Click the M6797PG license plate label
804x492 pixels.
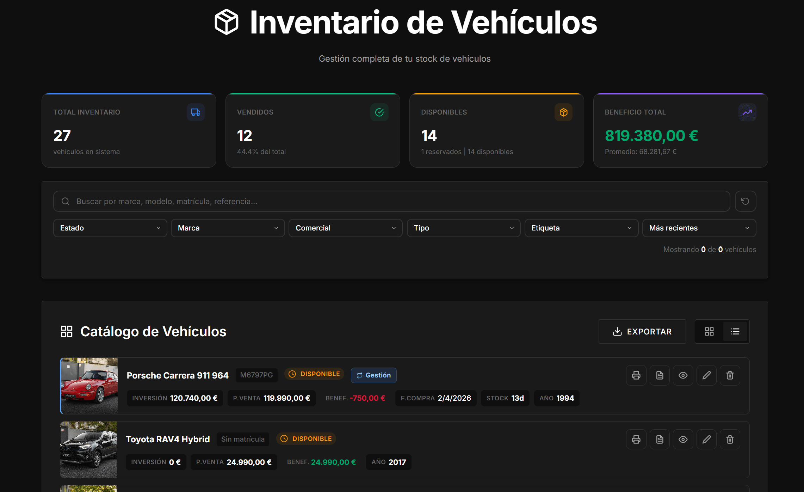point(256,375)
